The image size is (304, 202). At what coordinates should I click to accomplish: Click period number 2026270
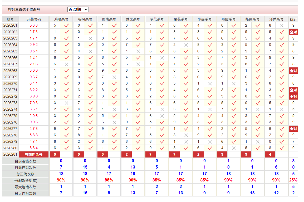pyautogui.click(x=10, y=83)
